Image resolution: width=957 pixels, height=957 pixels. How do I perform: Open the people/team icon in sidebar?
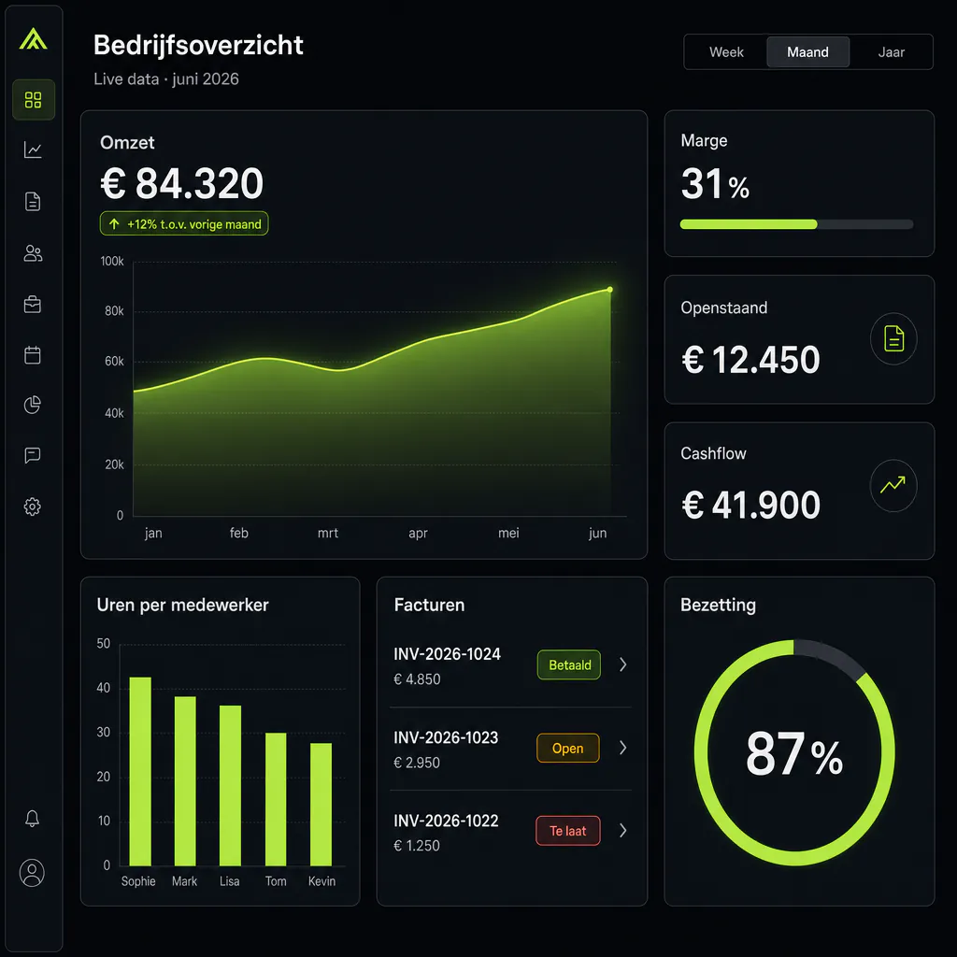coord(33,252)
